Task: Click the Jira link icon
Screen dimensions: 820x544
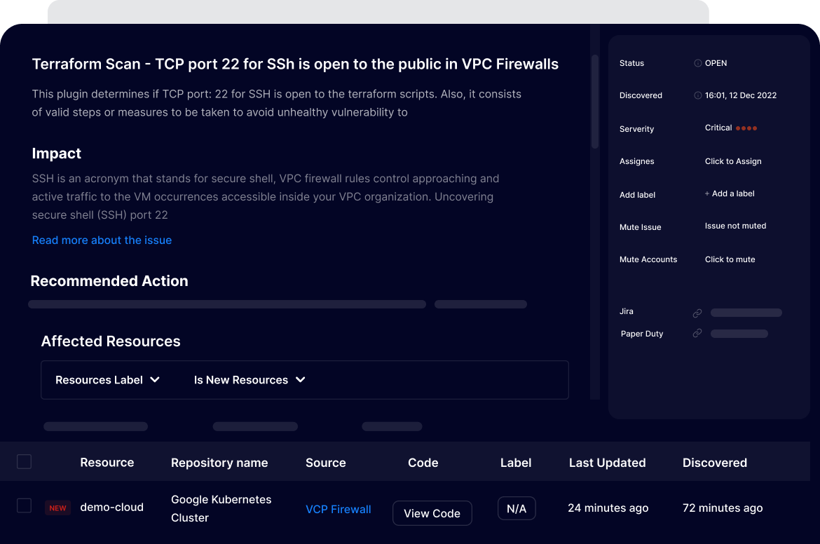Action: click(x=697, y=313)
